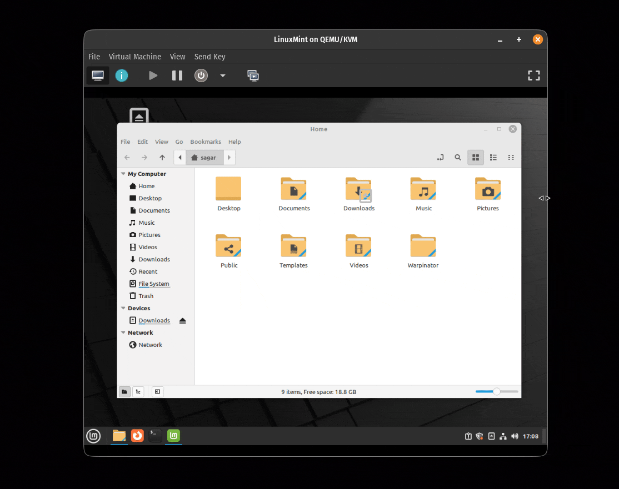The height and width of the screenshot is (489, 619).
Task: Open the network icon in the system tray
Action: click(x=503, y=436)
